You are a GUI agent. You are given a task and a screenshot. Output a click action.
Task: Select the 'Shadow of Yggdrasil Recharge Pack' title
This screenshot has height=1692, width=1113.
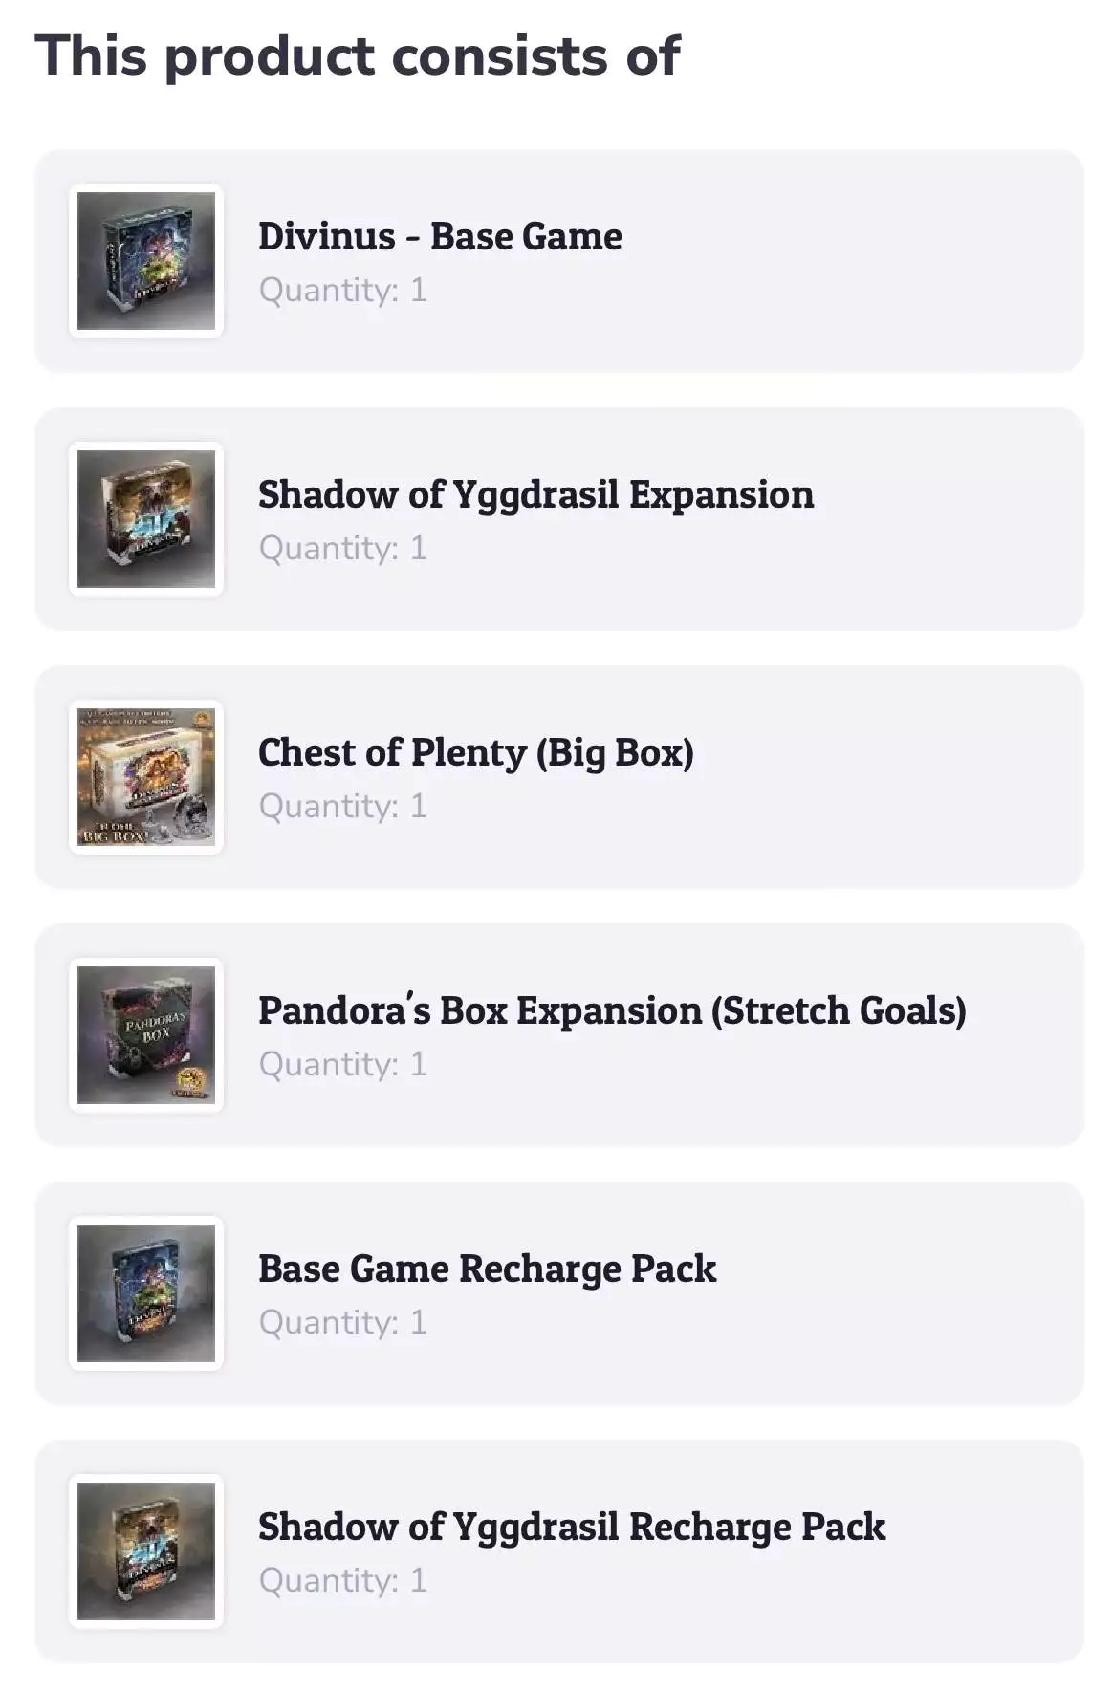point(572,1527)
